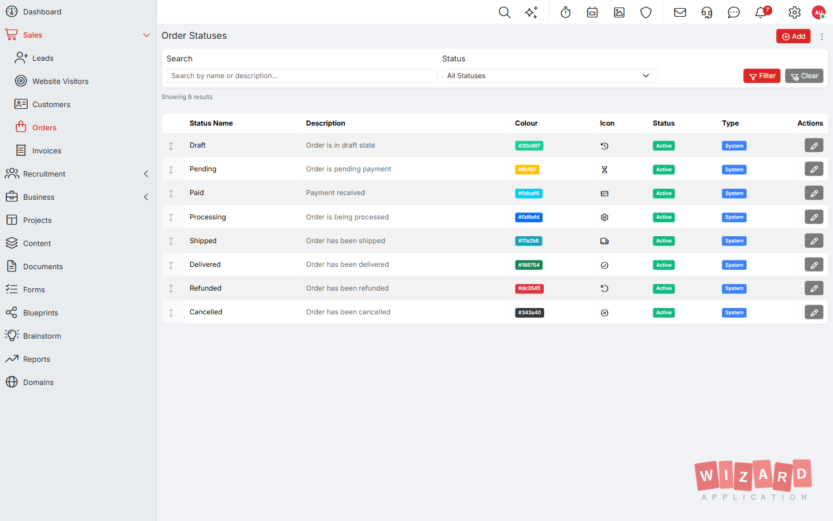833x521 pixels.
Task: Open the AI sparkle assistant icon
Action: click(531, 12)
